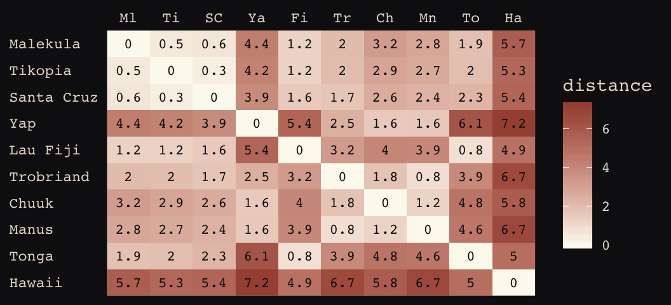
Task: Click the 6.7 cell in Hawaii row, Tr column
Action: pyautogui.click(x=342, y=283)
